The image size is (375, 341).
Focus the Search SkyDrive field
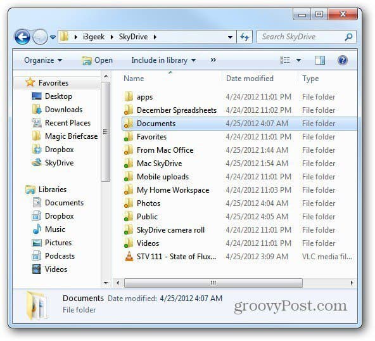[306, 37]
